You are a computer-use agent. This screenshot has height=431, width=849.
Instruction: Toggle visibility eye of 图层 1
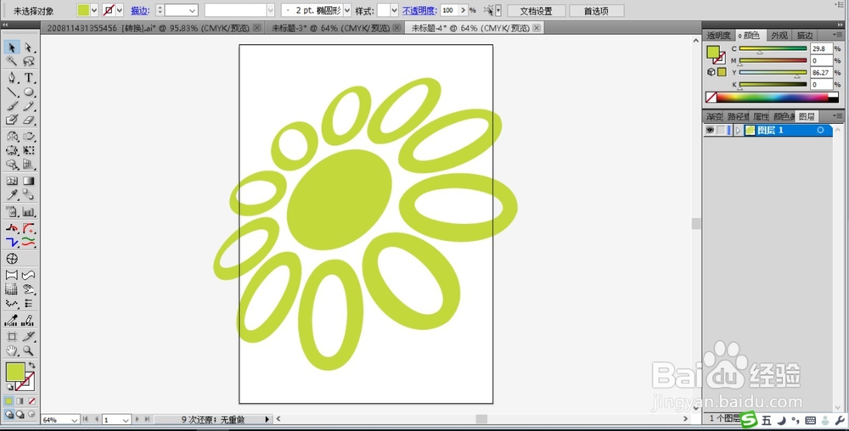709,131
